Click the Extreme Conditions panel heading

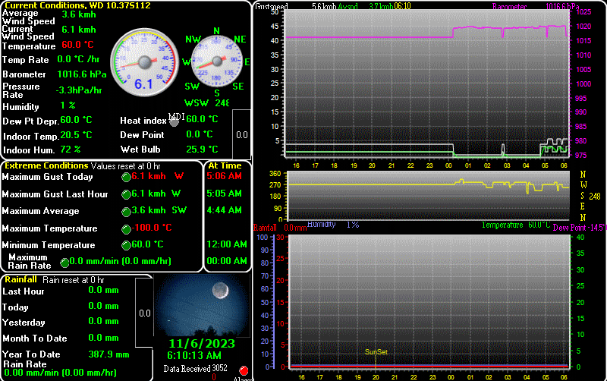47,165
